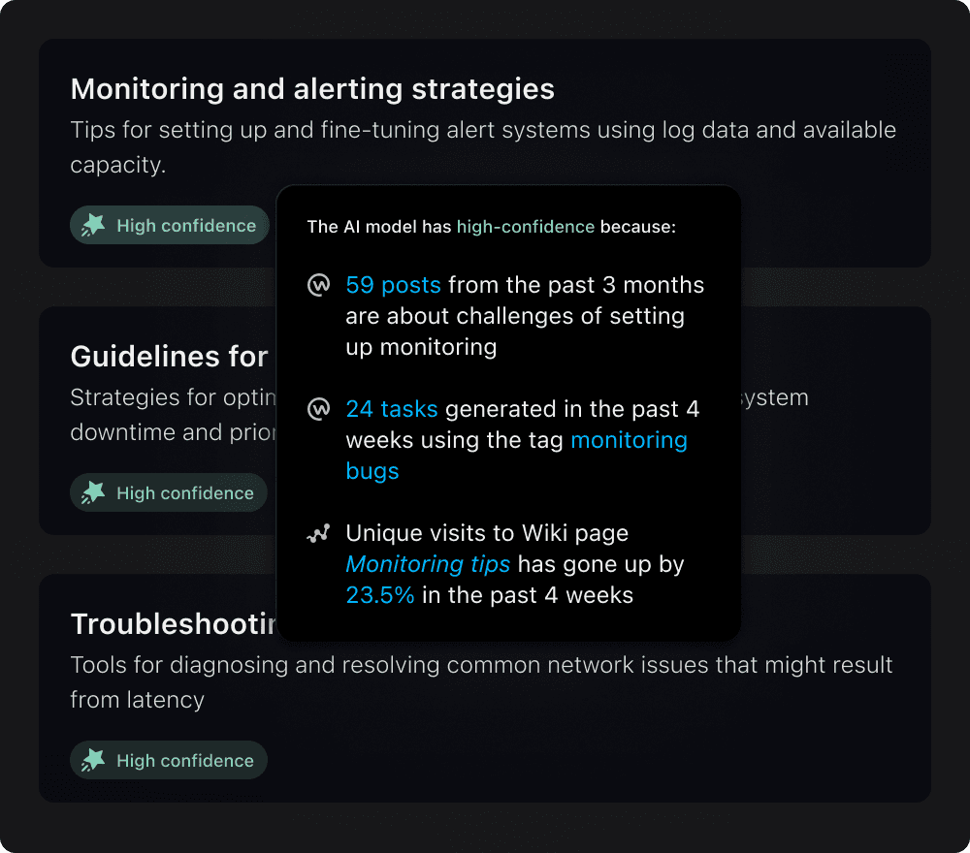The width and height of the screenshot is (970, 853).
Task: Click the high-confidence text in the tooltip header
Action: 525,227
